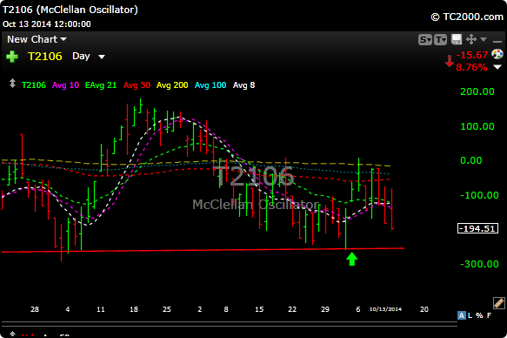Screen dimensions: 507x338
Task: Select the Avg 10 legend label
Action: [x=65, y=85]
